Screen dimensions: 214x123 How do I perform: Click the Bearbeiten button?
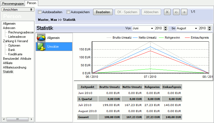pyautogui.click(x=103, y=12)
